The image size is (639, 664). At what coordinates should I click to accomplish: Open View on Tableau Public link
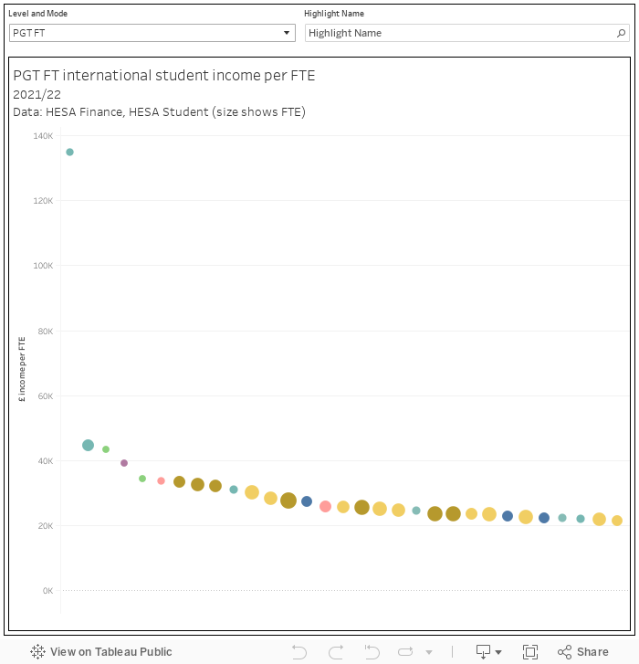(101, 651)
